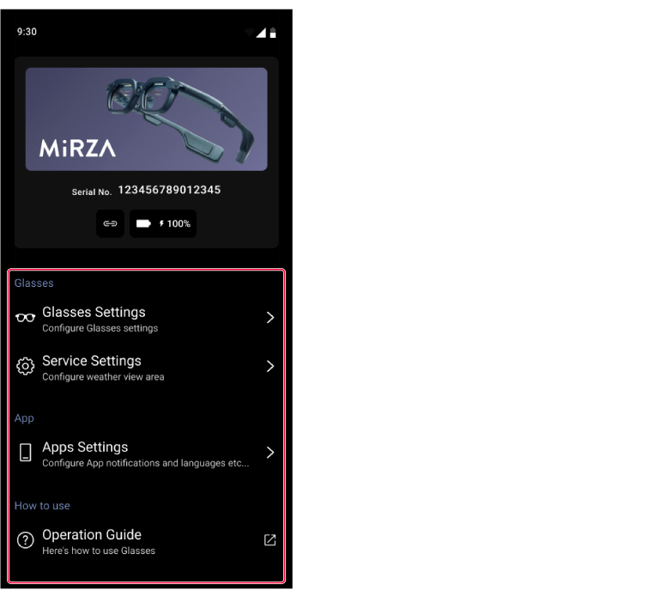Open Apps Settings
The image size is (660, 597).
point(146,454)
